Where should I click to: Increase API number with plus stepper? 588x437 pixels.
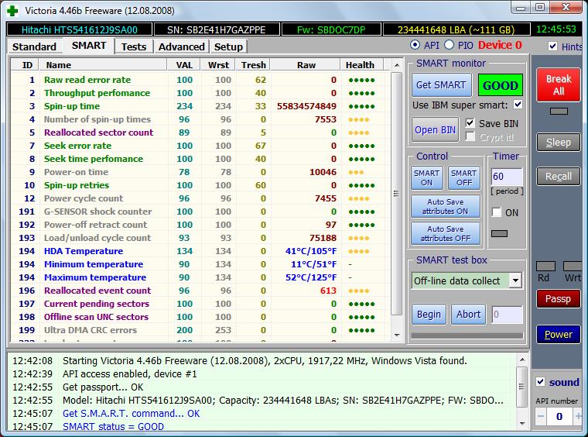[x=578, y=416]
